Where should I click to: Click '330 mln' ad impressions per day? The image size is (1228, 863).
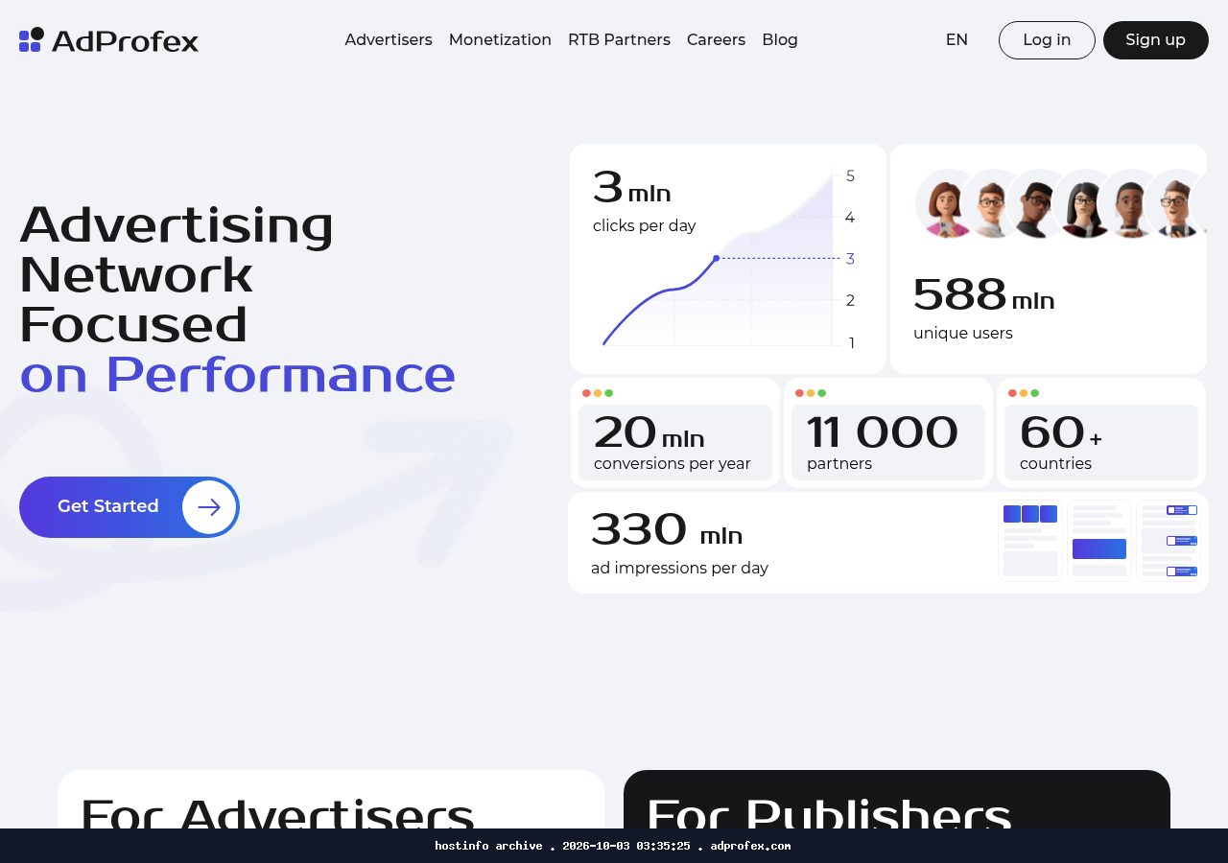tap(667, 530)
